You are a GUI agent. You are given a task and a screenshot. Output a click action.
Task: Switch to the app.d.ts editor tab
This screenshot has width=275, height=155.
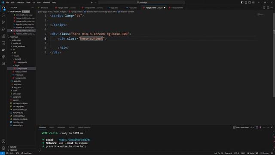[114, 8]
